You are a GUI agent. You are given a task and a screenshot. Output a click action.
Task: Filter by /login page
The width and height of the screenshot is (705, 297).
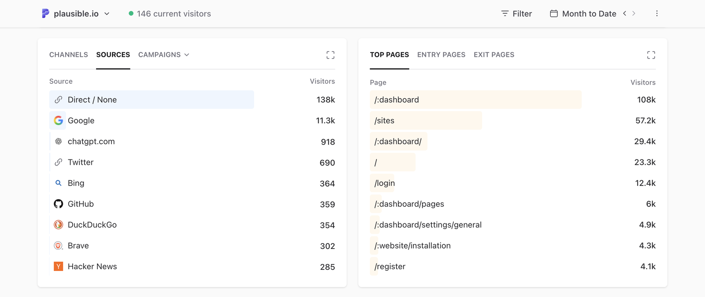point(385,183)
